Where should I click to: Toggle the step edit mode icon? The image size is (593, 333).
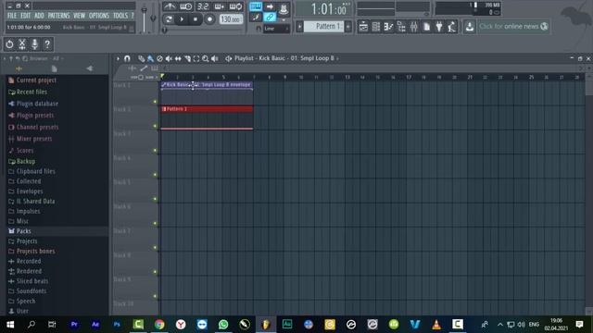coord(256,17)
